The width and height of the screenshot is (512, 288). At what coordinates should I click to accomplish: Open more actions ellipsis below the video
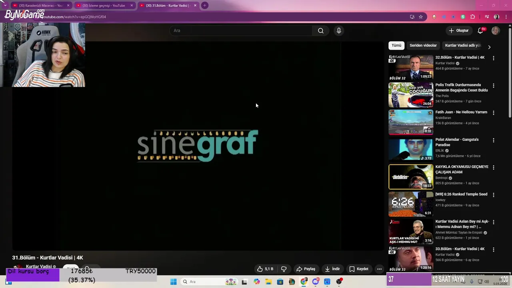tap(379, 269)
